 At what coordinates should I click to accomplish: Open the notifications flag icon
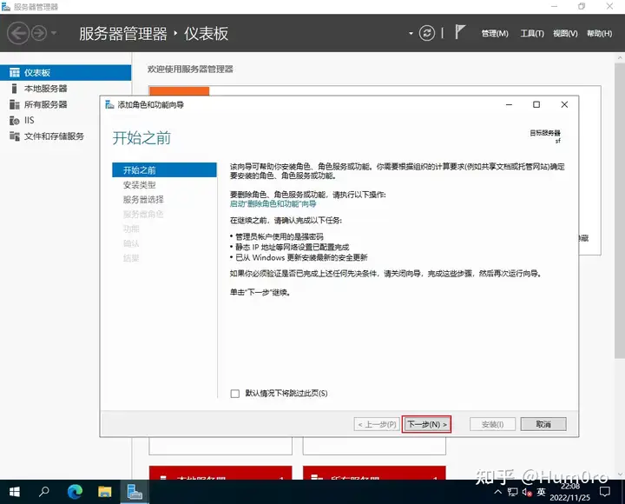460,32
